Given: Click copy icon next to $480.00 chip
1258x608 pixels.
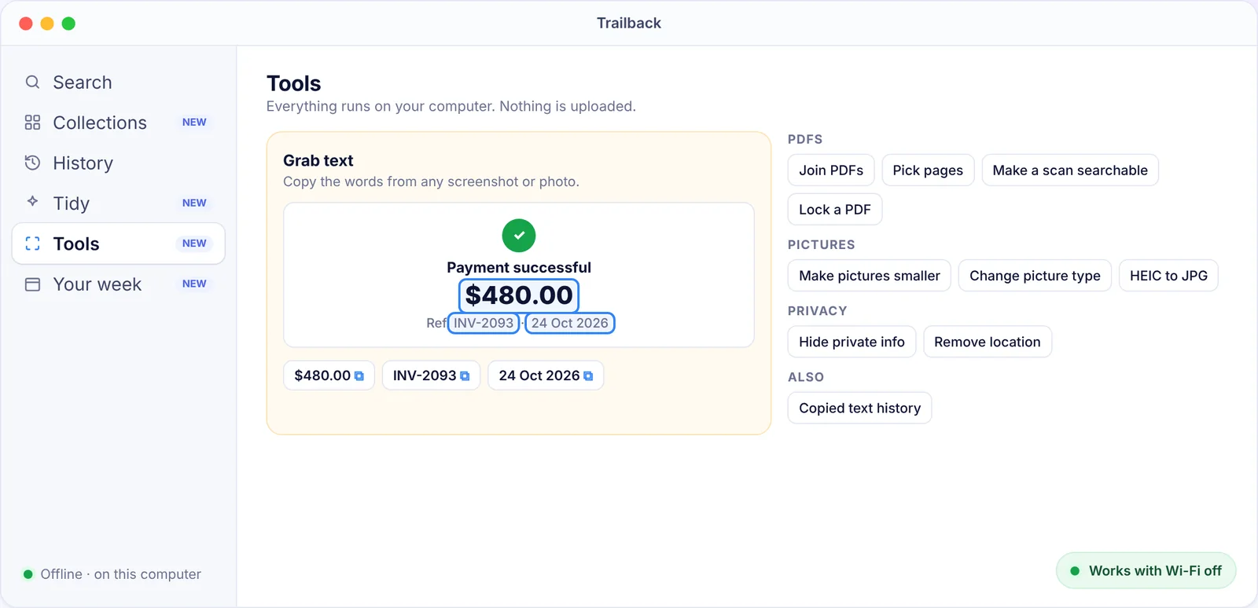Looking at the screenshot, I should pos(359,376).
